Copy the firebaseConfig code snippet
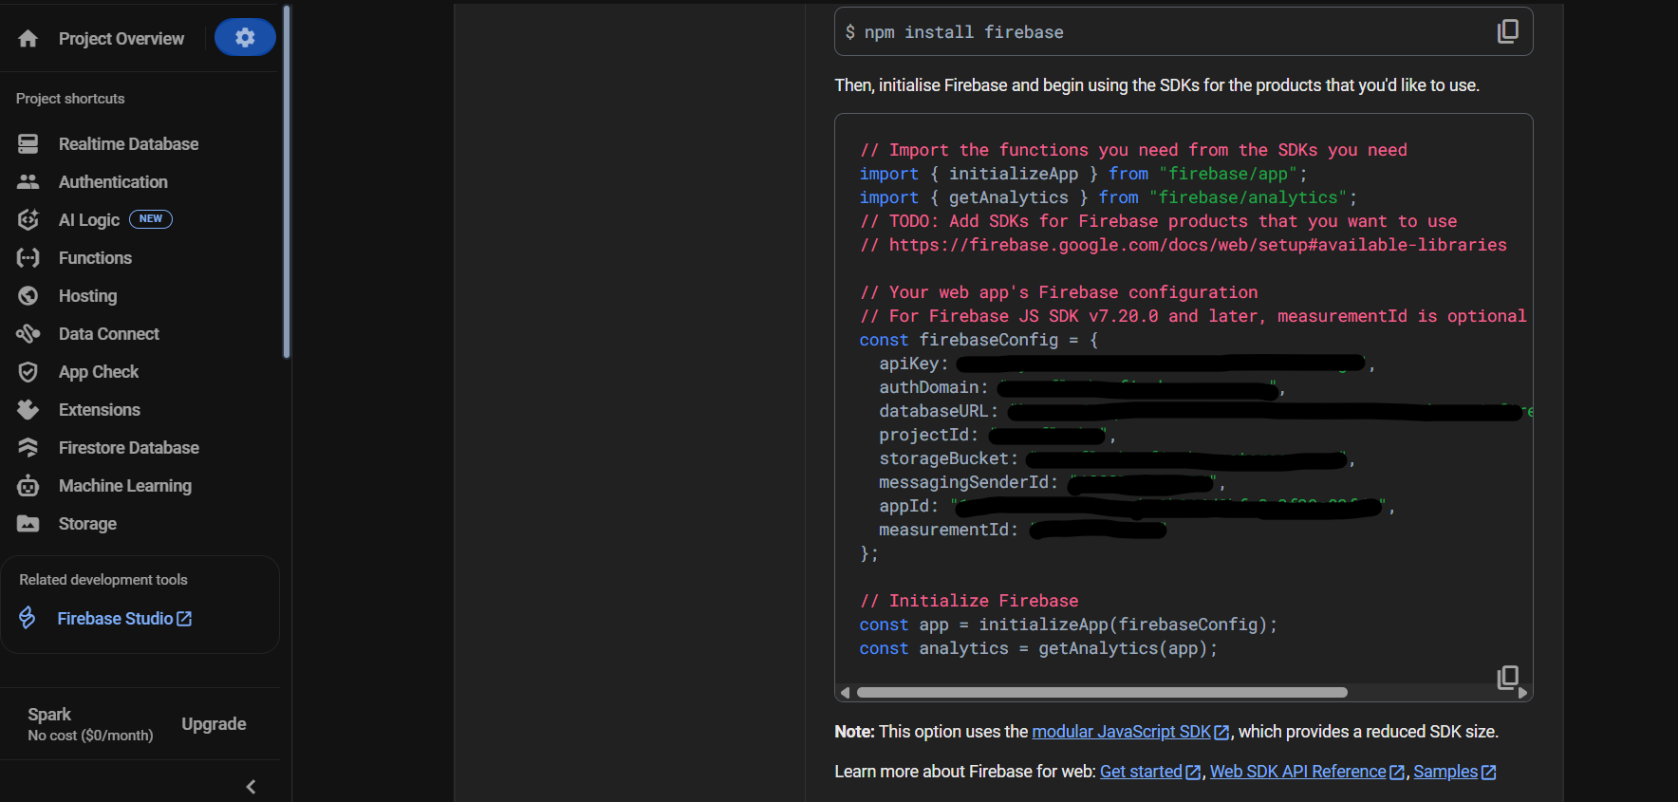Image resolution: width=1678 pixels, height=802 pixels. pos(1507,677)
